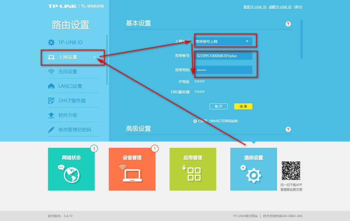Click IP地址 value 0.0.0.0
The height and width of the screenshot is (221, 350).
click(x=200, y=81)
